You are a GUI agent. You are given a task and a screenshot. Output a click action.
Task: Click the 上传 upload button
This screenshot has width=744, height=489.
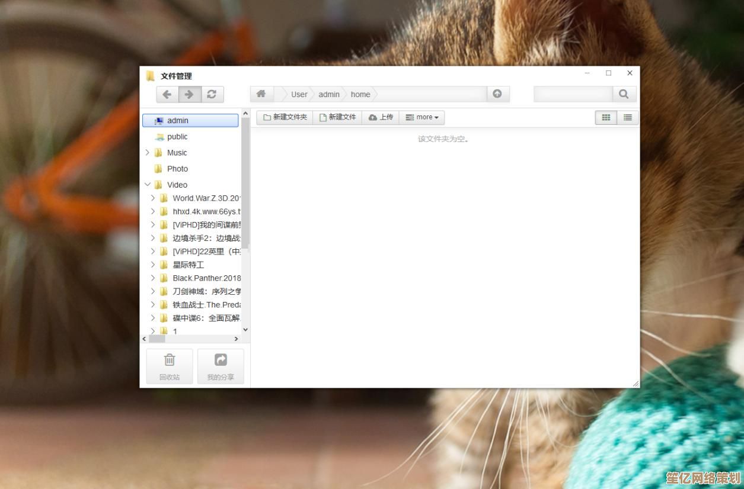coord(381,117)
